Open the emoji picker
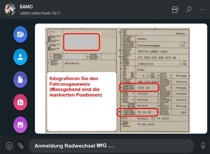 click(x=9, y=146)
